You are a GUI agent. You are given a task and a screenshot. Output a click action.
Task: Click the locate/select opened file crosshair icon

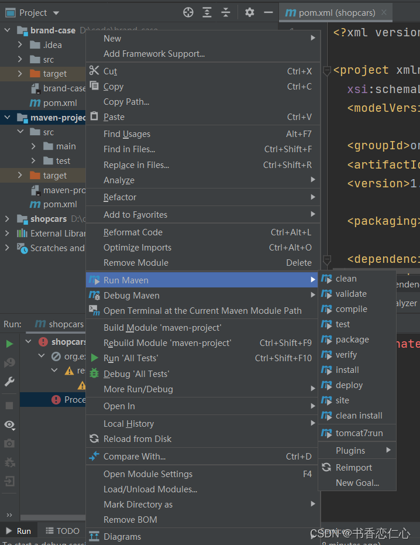[x=188, y=12]
